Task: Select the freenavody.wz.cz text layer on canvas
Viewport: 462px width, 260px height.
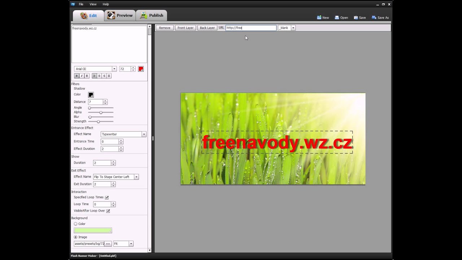Action: click(x=277, y=142)
